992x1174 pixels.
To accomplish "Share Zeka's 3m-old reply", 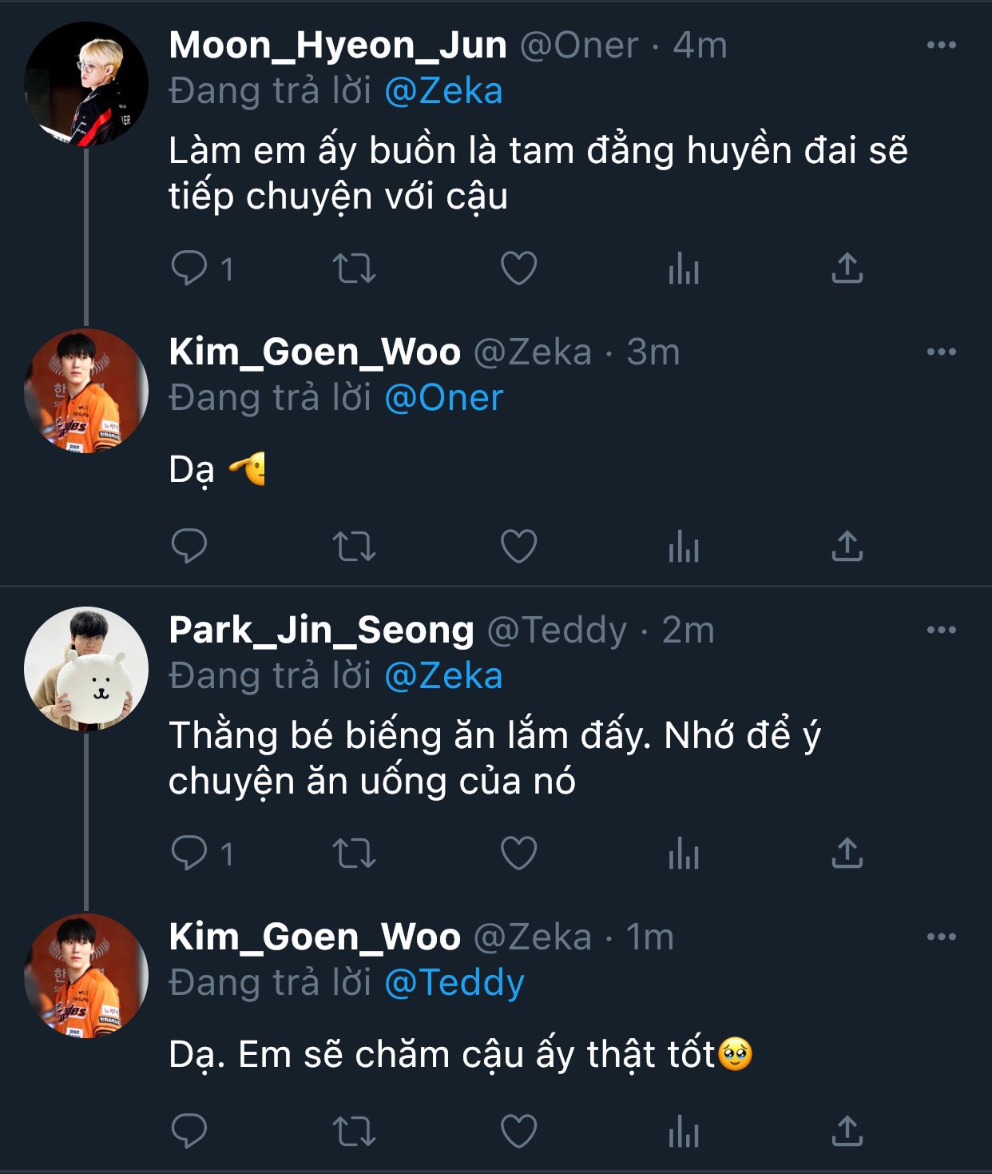I will point(847,547).
